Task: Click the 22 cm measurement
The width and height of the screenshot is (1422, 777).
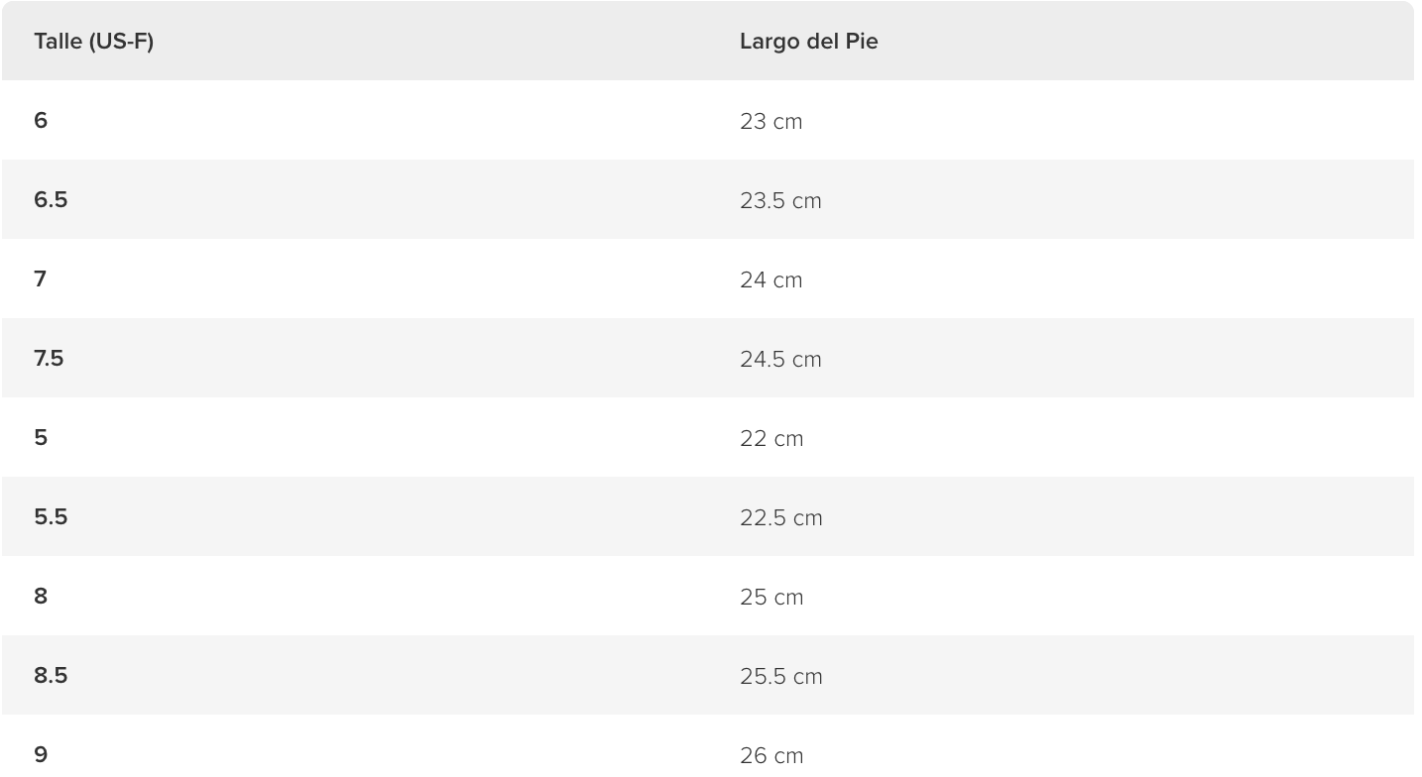Action: pyautogui.click(x=771, y=438)
